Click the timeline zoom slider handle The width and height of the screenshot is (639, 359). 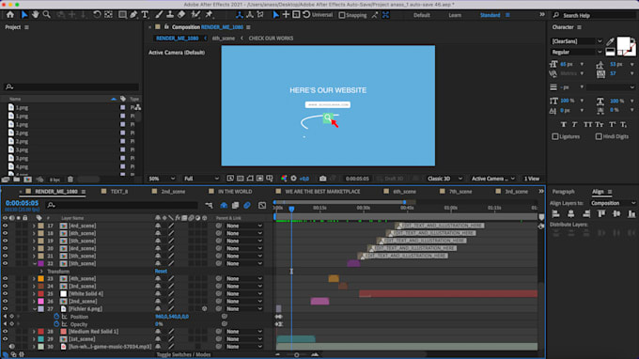tap(297, 355)
